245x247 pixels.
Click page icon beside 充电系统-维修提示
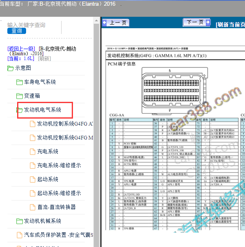click(x=33, y=165)
